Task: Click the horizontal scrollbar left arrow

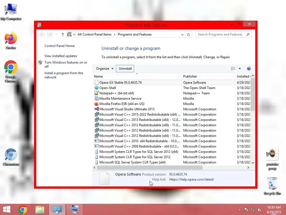Action: pos(94,167)
